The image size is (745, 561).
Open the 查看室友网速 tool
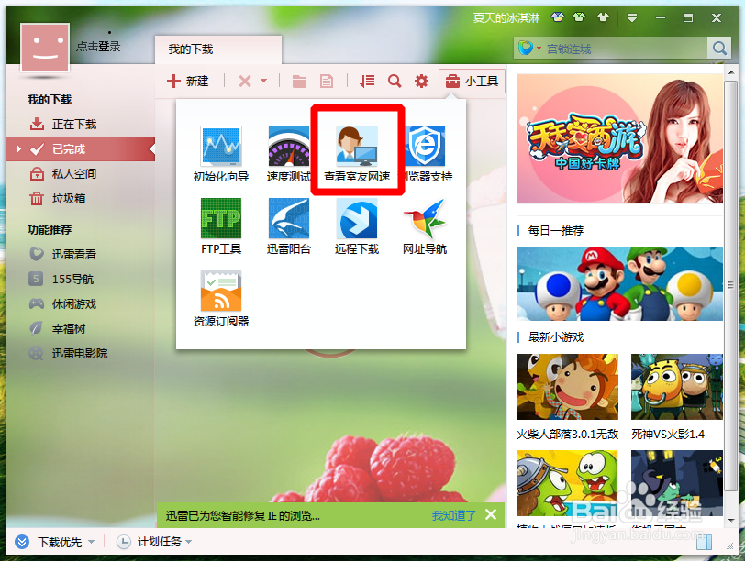pos(357,149)
